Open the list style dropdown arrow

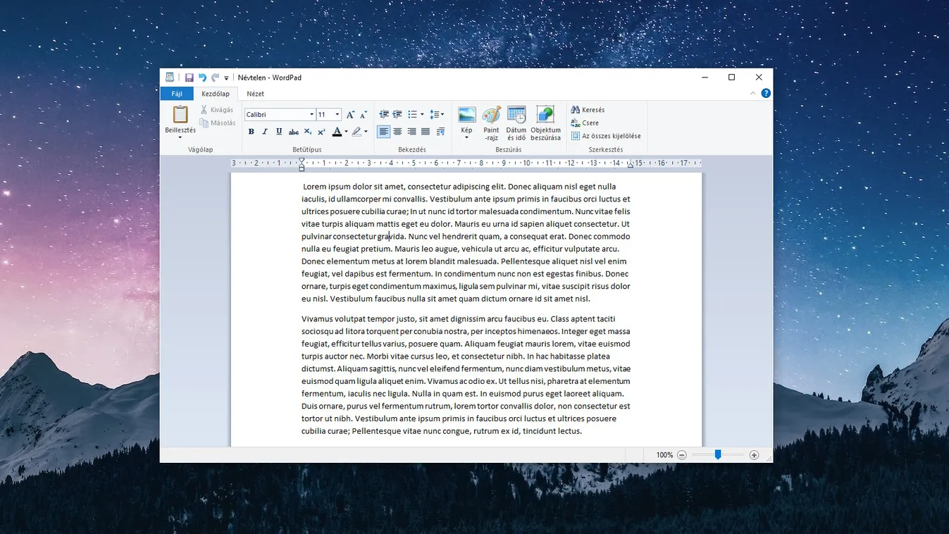click(x=422, y=114)
